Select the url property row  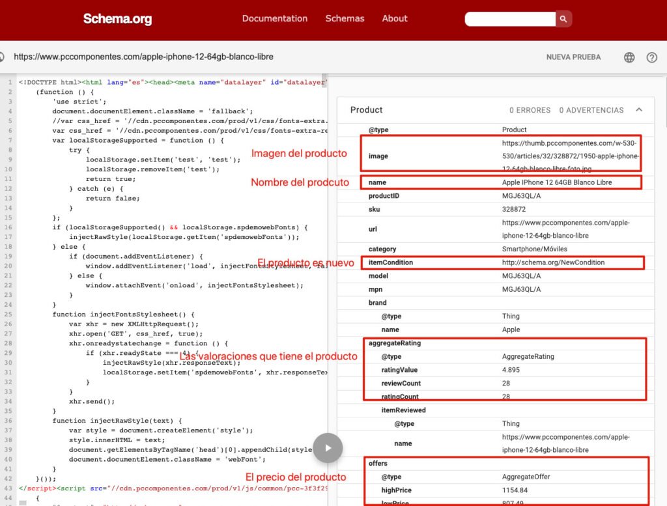(x=496, y=229)
